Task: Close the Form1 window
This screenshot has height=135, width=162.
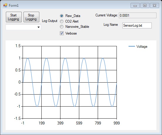Action: (x=154, y=6)
